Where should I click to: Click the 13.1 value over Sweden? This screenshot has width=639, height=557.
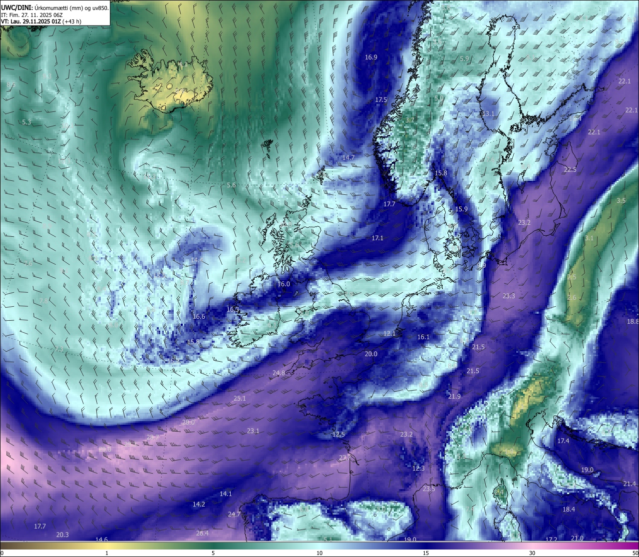point(488,114)
